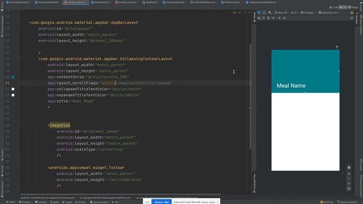
Task: Click white swatch for collapsedTitleTextColor
Action: (x=13, y=89)
